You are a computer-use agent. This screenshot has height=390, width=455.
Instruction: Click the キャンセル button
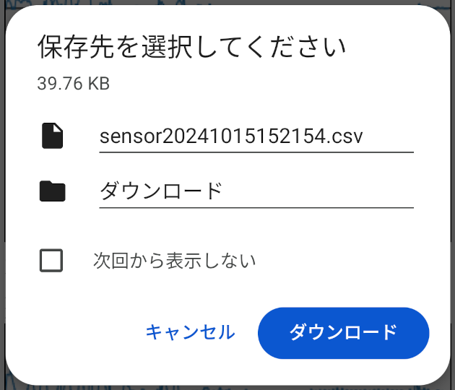point(190,332)
